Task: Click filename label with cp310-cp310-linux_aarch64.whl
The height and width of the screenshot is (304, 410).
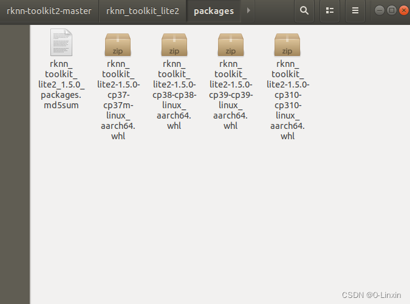Action: point(288,100)
